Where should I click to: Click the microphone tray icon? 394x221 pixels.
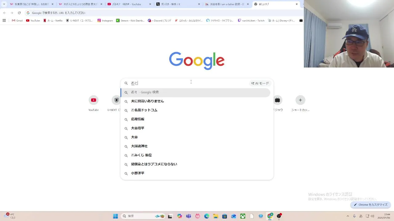354,216
